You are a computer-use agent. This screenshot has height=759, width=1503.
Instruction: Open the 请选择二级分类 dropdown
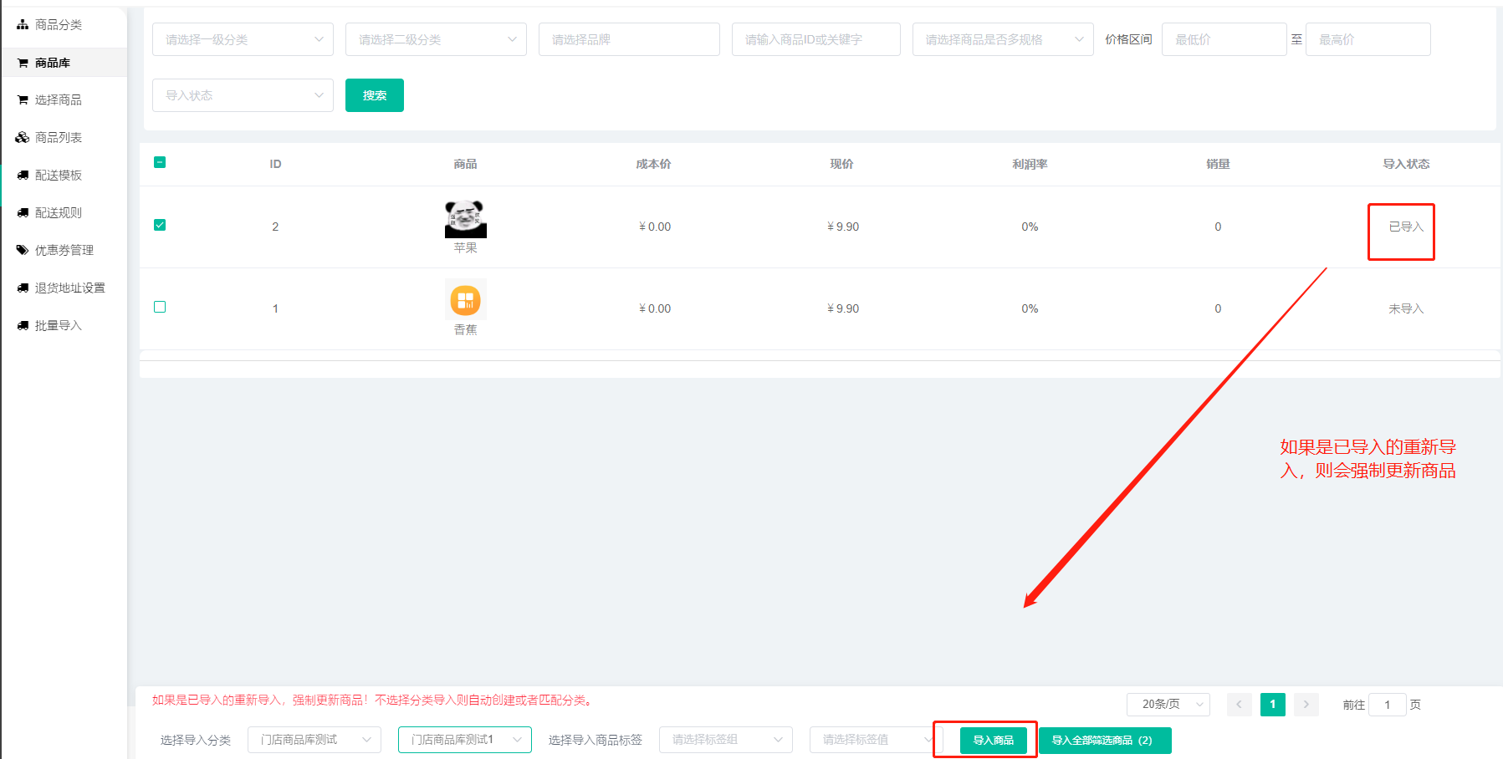436,39
